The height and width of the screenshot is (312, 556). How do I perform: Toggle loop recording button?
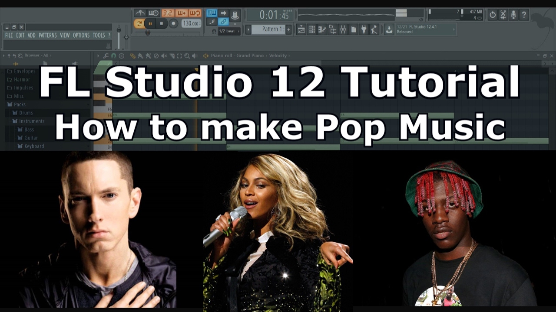pos(195,13)
